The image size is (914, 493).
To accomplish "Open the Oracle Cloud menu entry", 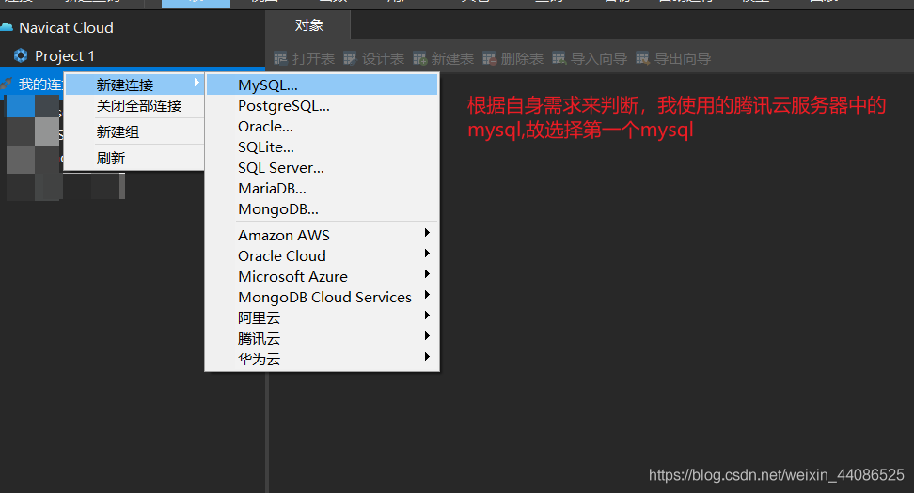I will [322, 255].
